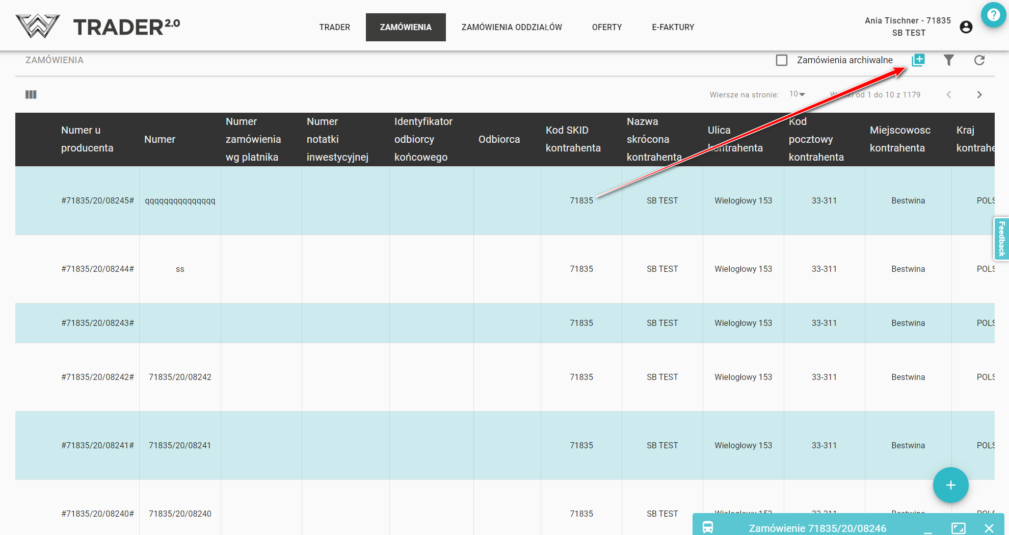Screen dimensions: 1009x535
Task: Expand the Zamówienie 71835/20/08246 panel
Action: click(x=958, y=528)
